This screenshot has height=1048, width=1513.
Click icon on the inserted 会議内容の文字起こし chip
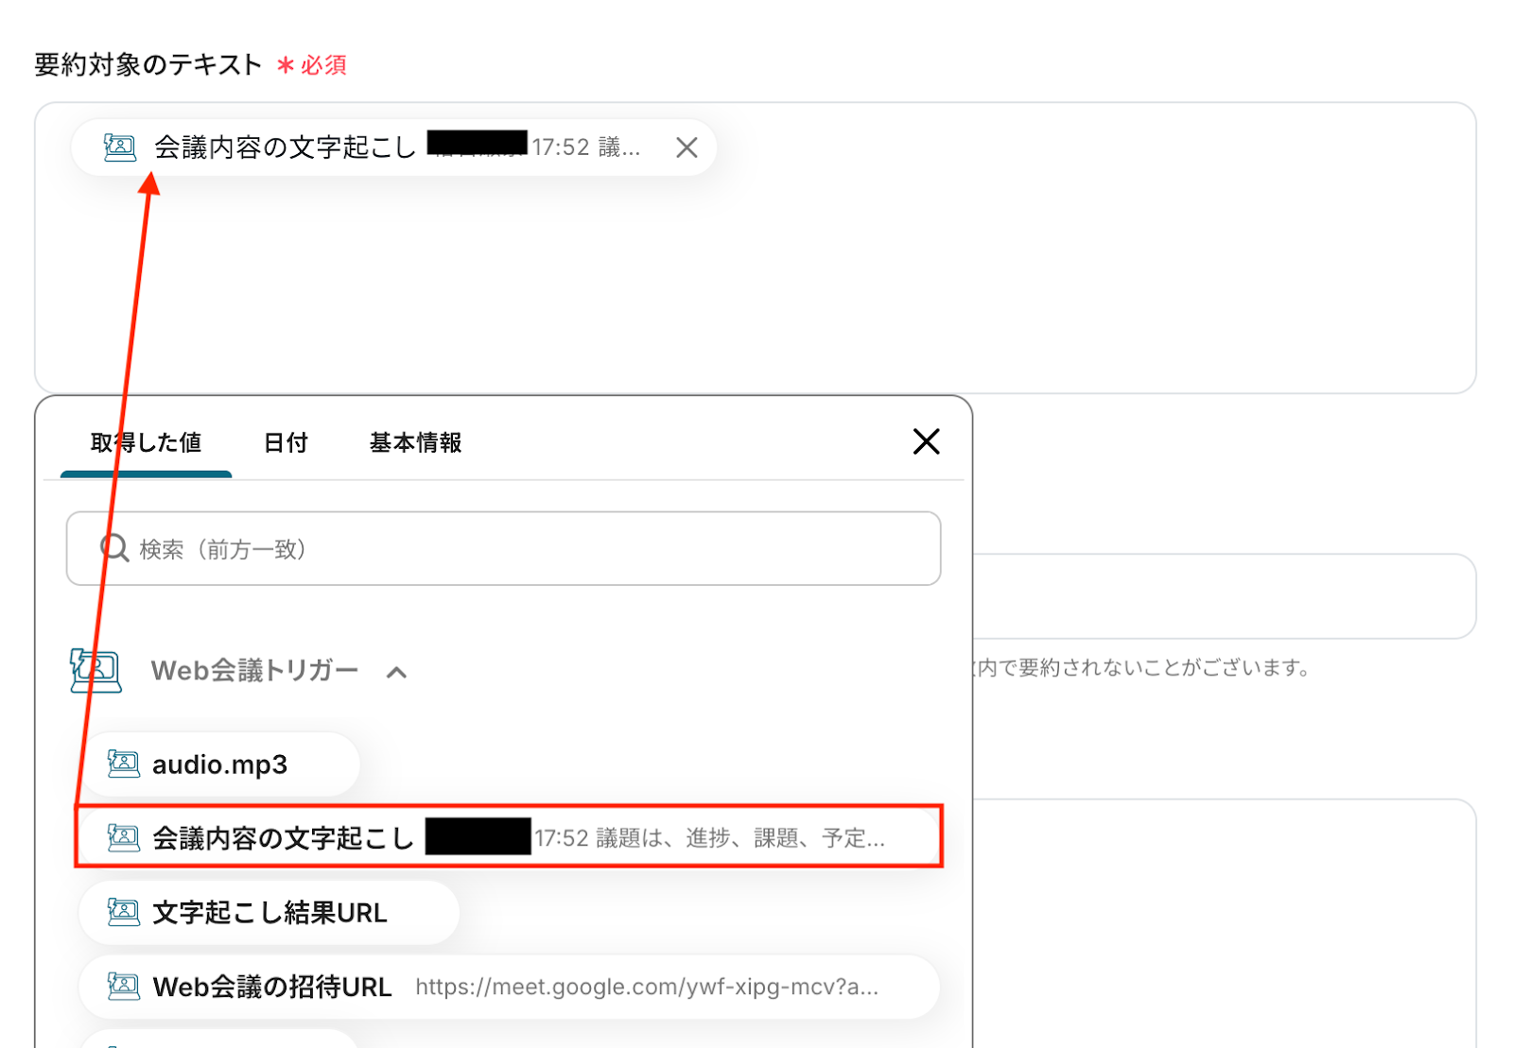point(119,147)
